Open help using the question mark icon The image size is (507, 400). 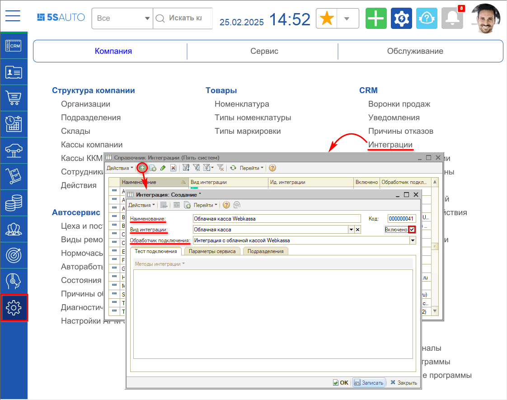tap(427, 18)
